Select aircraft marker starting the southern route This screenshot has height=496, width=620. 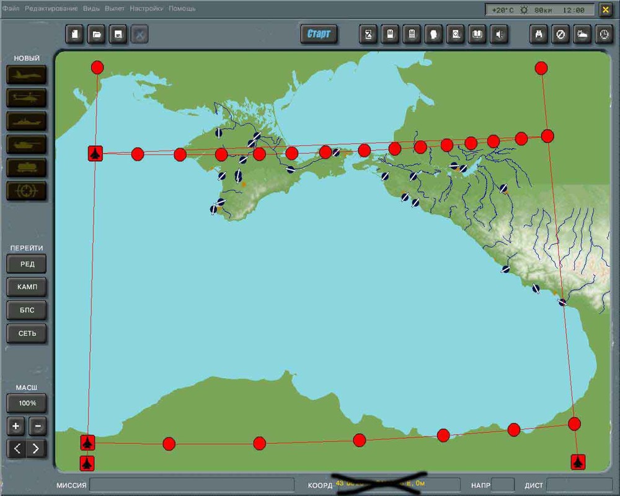click(87, 443)
